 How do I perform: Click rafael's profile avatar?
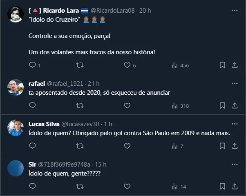click(16, 87)
